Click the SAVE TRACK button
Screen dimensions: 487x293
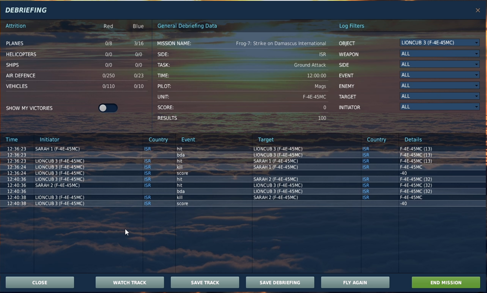pyautogui.click(x=205, y=282)
